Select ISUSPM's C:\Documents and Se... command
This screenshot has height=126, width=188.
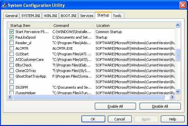pos(72,87)
